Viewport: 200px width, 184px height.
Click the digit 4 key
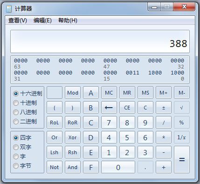(x=109, y=137)
